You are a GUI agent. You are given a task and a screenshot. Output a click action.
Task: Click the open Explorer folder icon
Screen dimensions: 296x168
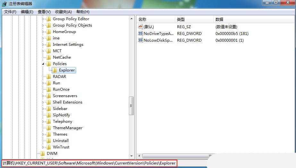pos(55,70)
